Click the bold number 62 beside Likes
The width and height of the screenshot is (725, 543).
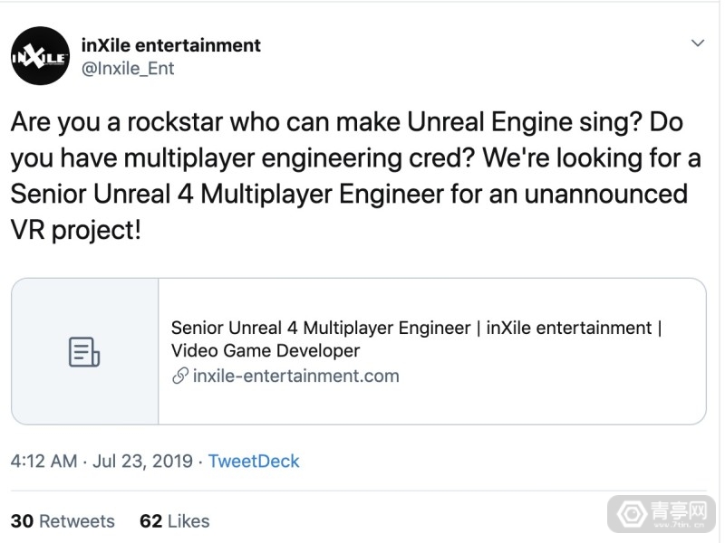(150, 521)
